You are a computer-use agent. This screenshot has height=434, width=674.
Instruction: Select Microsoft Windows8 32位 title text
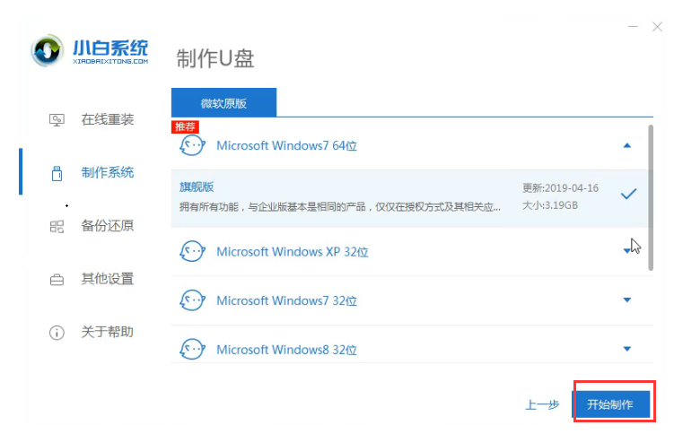pos(286,350)
